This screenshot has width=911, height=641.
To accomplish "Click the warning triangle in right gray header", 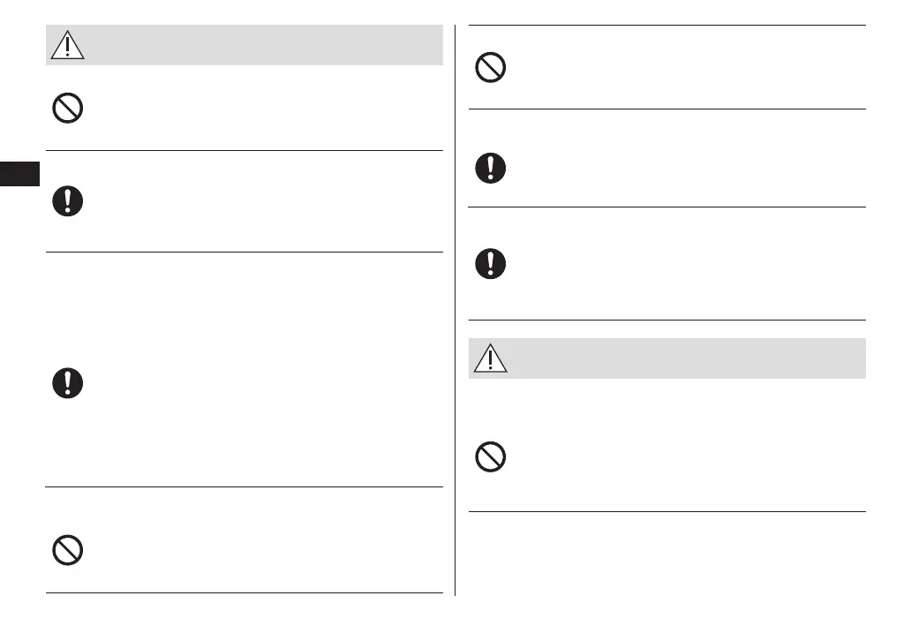I will click(x=490, y=358).
